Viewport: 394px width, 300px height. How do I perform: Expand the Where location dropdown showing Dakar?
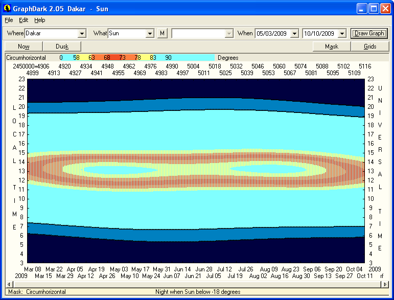coord(82,34)
